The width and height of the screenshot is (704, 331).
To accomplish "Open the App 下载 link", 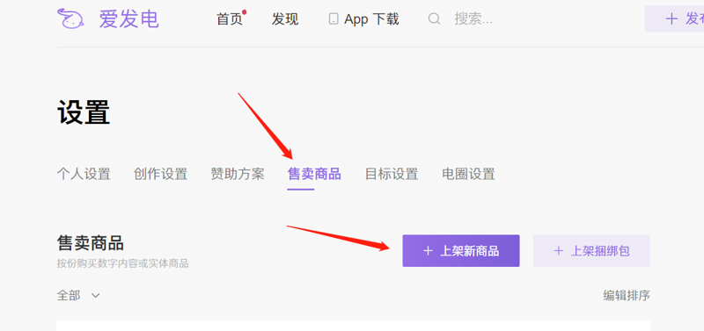I will coord(371,19).
